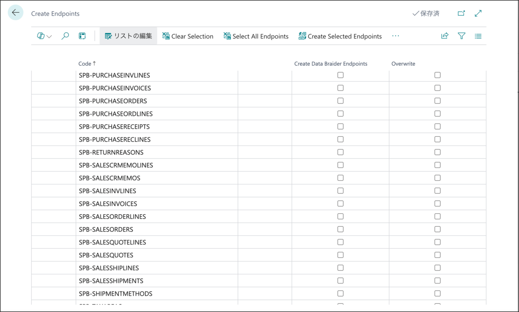The height and width of the screenshot is (312, 519).
Task: Check Overwrite for SPB-SALESQUOTELINES
Action: coord(438,242)
